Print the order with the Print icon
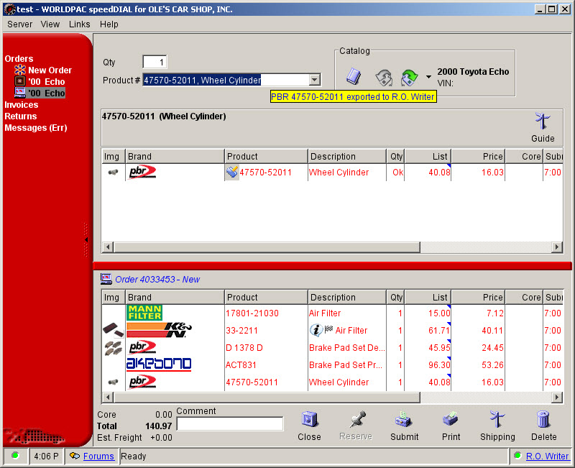Image resolution: width=575 pixels, height=468 pixels. click(451, 419)
